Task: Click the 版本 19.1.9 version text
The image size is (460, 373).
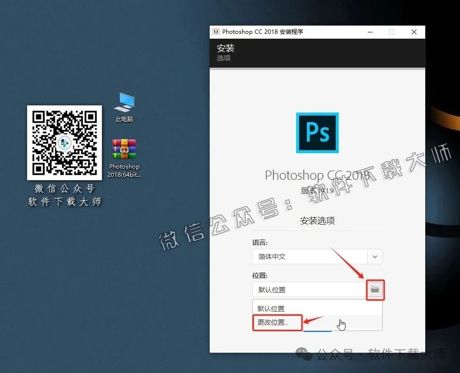Action: pos(317,190)
